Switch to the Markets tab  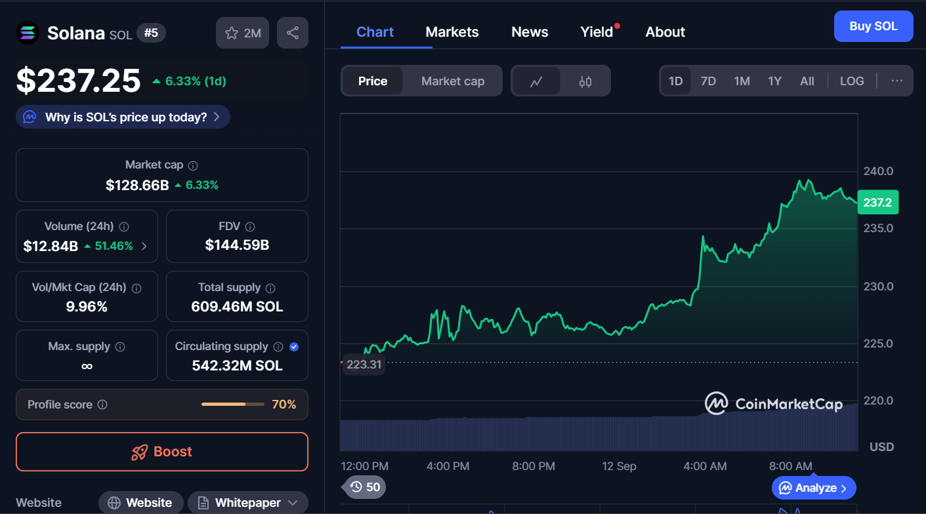452,32
